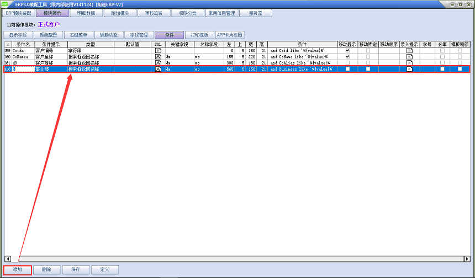The image size is (475, 278).
Task: Click the sort triangle in the grid corner
Action: coord(8,44)
